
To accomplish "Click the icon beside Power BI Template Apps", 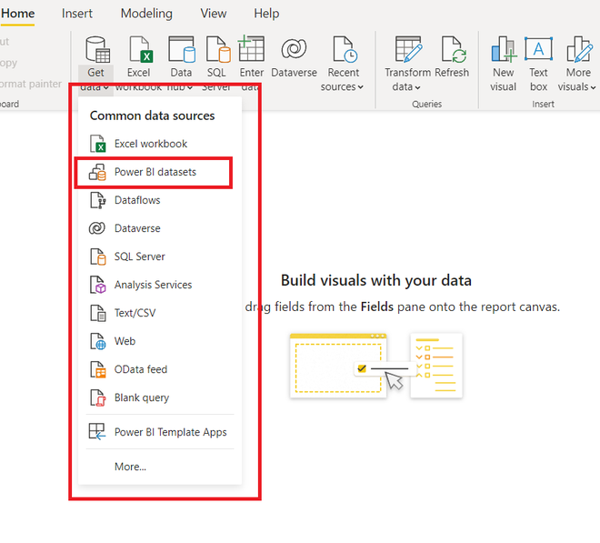I will pos(96,431).
